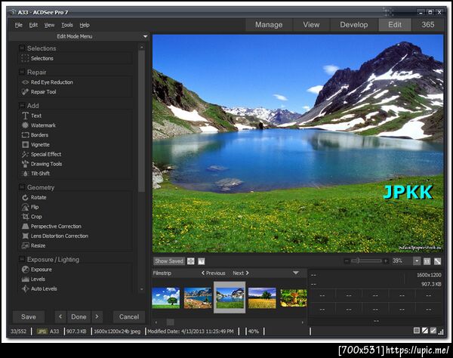Select the rocky lake shore thumbnail
The width and height of the screenshot is (453, 358).
pyautogui.click(x=198, y=298)
